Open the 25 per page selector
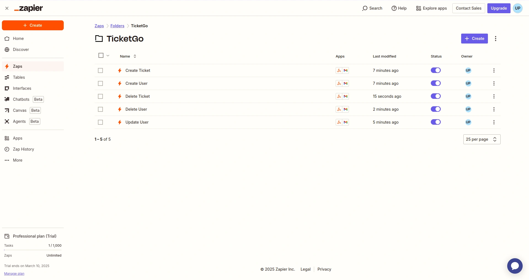 point(481,139)
